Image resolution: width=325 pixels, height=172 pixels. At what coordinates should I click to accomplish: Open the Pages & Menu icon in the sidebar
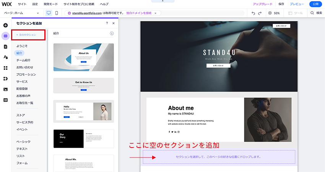pos(6,47)
